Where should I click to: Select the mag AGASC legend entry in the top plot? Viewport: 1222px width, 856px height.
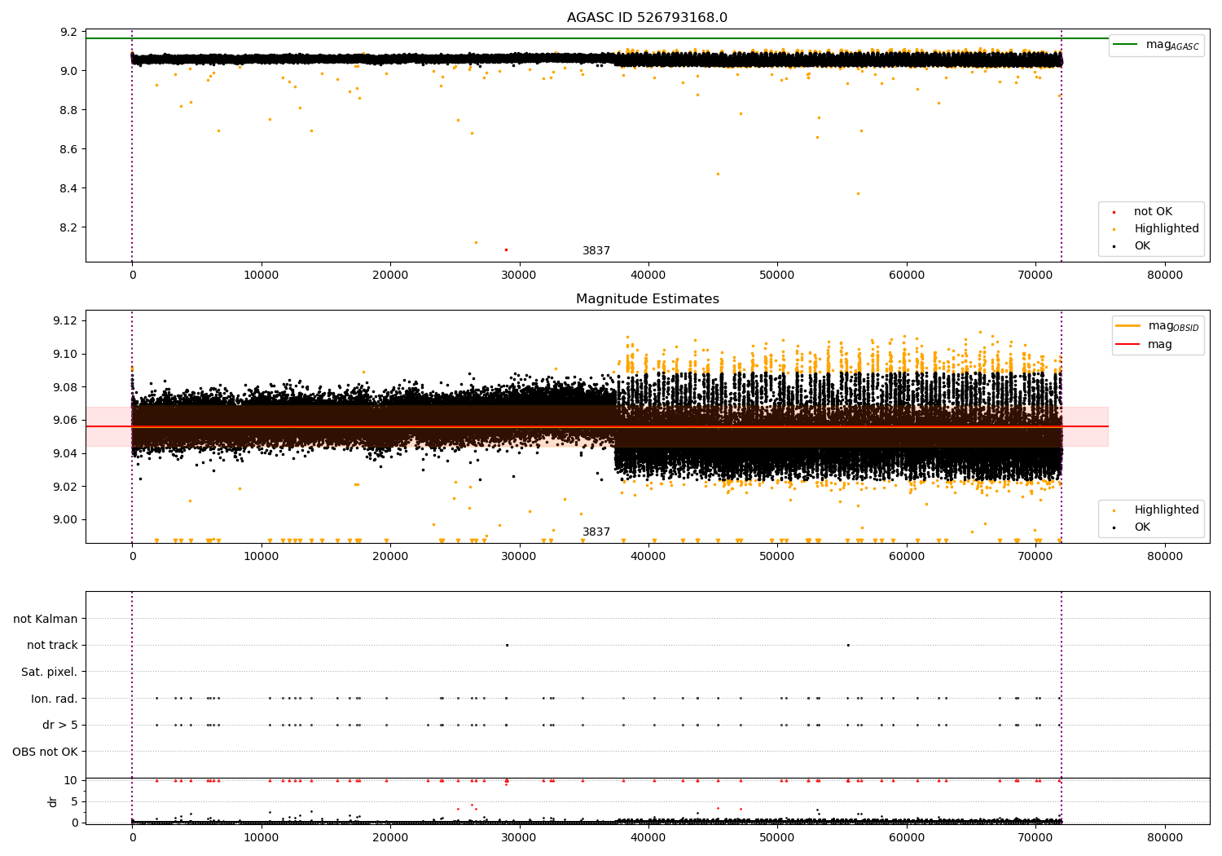pyautogui.click(x=1157, y=45)
